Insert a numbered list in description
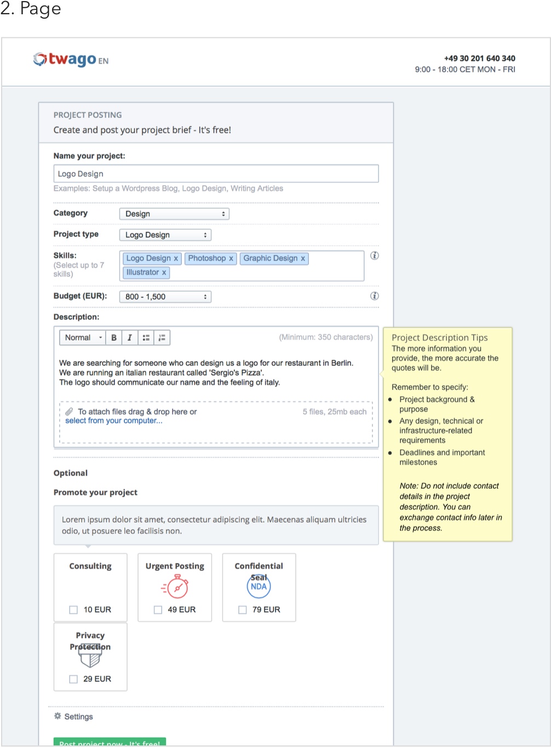 click(162, 338)
